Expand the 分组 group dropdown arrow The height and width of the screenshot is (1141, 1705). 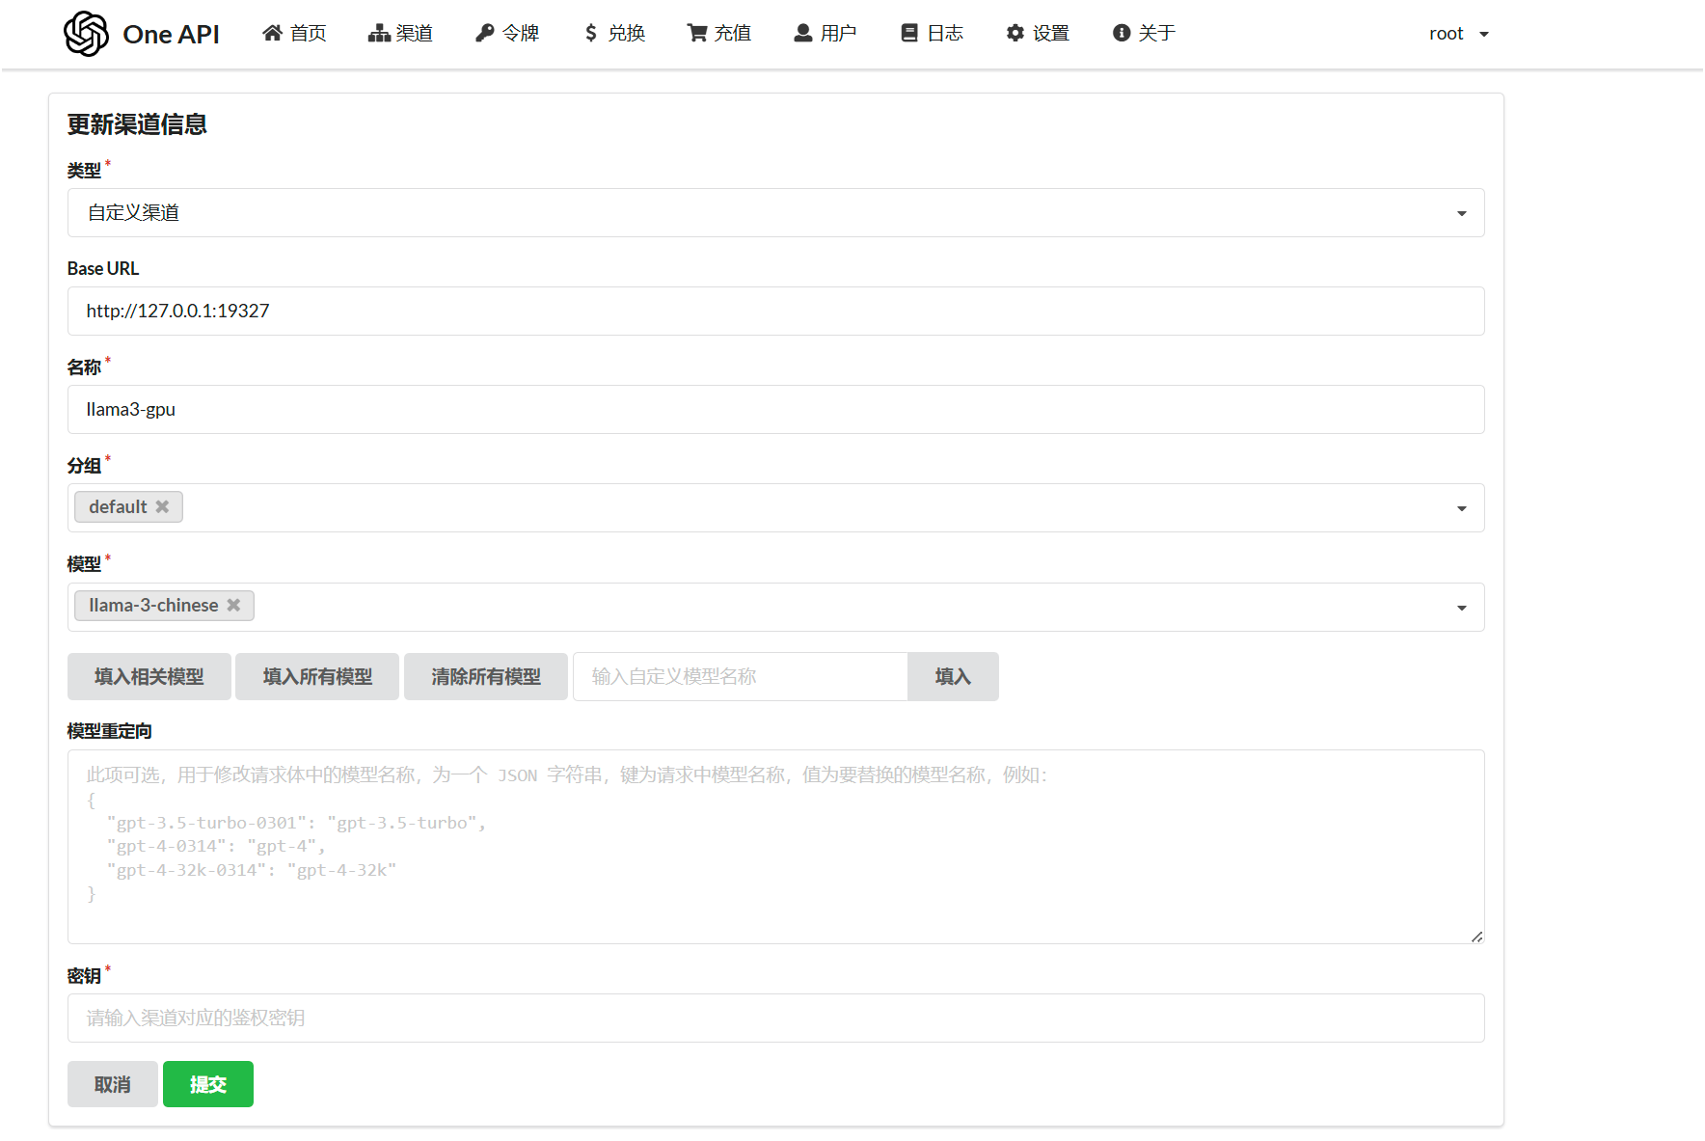(x=1461, y=508)
